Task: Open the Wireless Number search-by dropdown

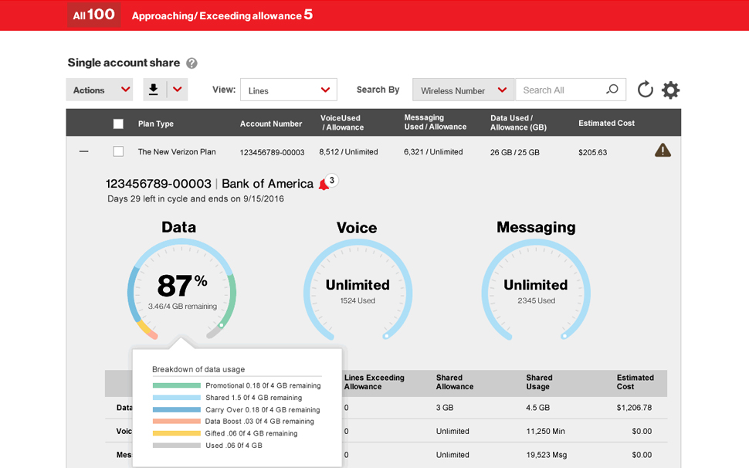Action: [463, 90]
